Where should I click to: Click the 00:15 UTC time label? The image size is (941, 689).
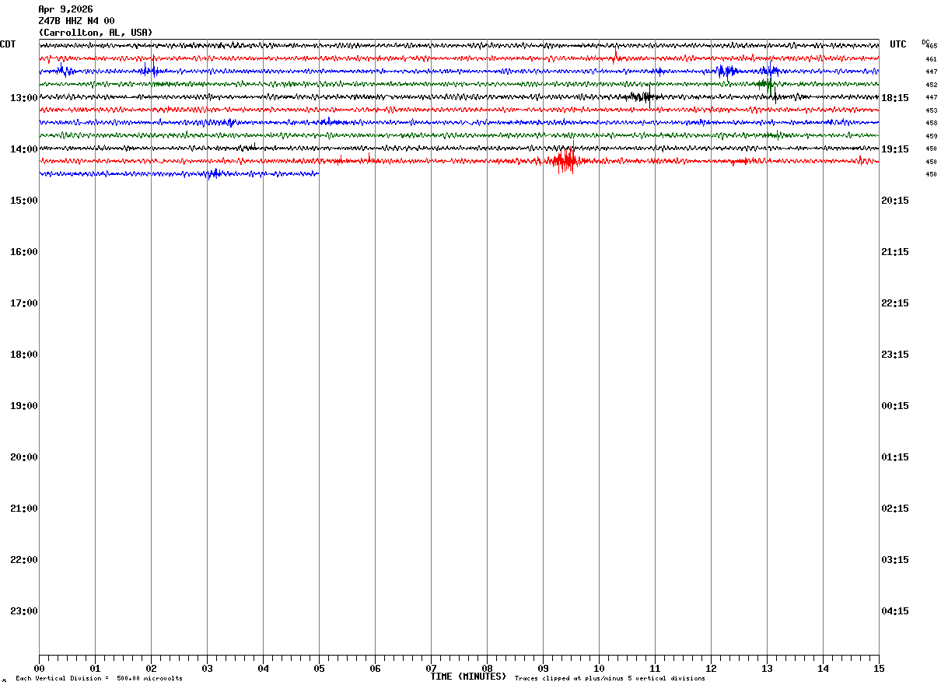coord(895,405)
